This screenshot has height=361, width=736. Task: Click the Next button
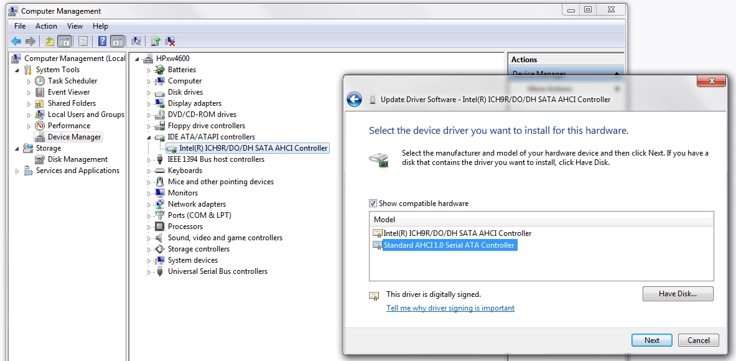tap(651, 340)
